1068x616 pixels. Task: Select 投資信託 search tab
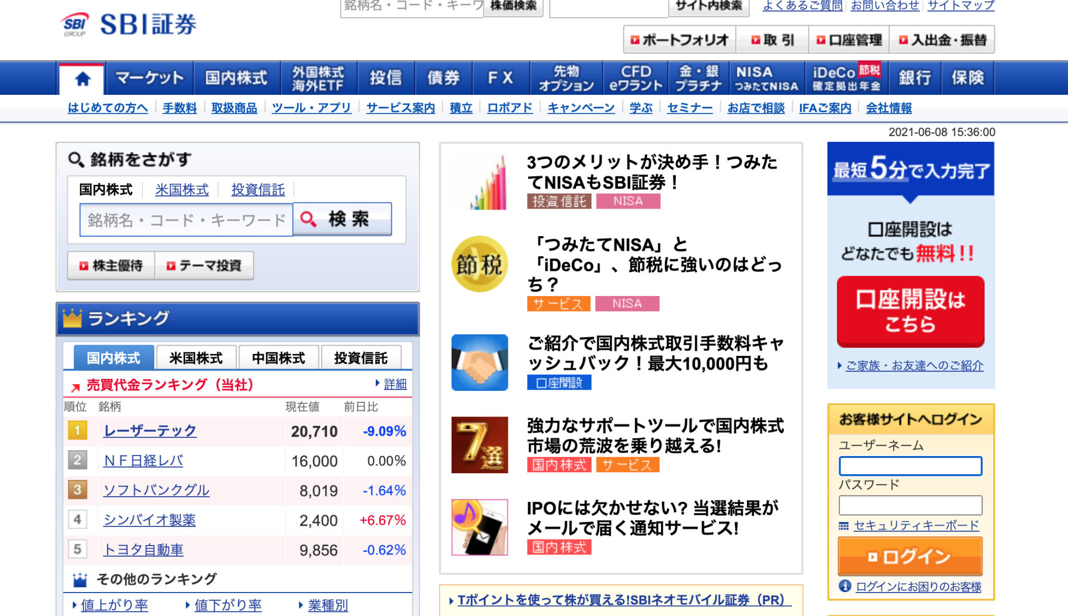tap(258, 190)
